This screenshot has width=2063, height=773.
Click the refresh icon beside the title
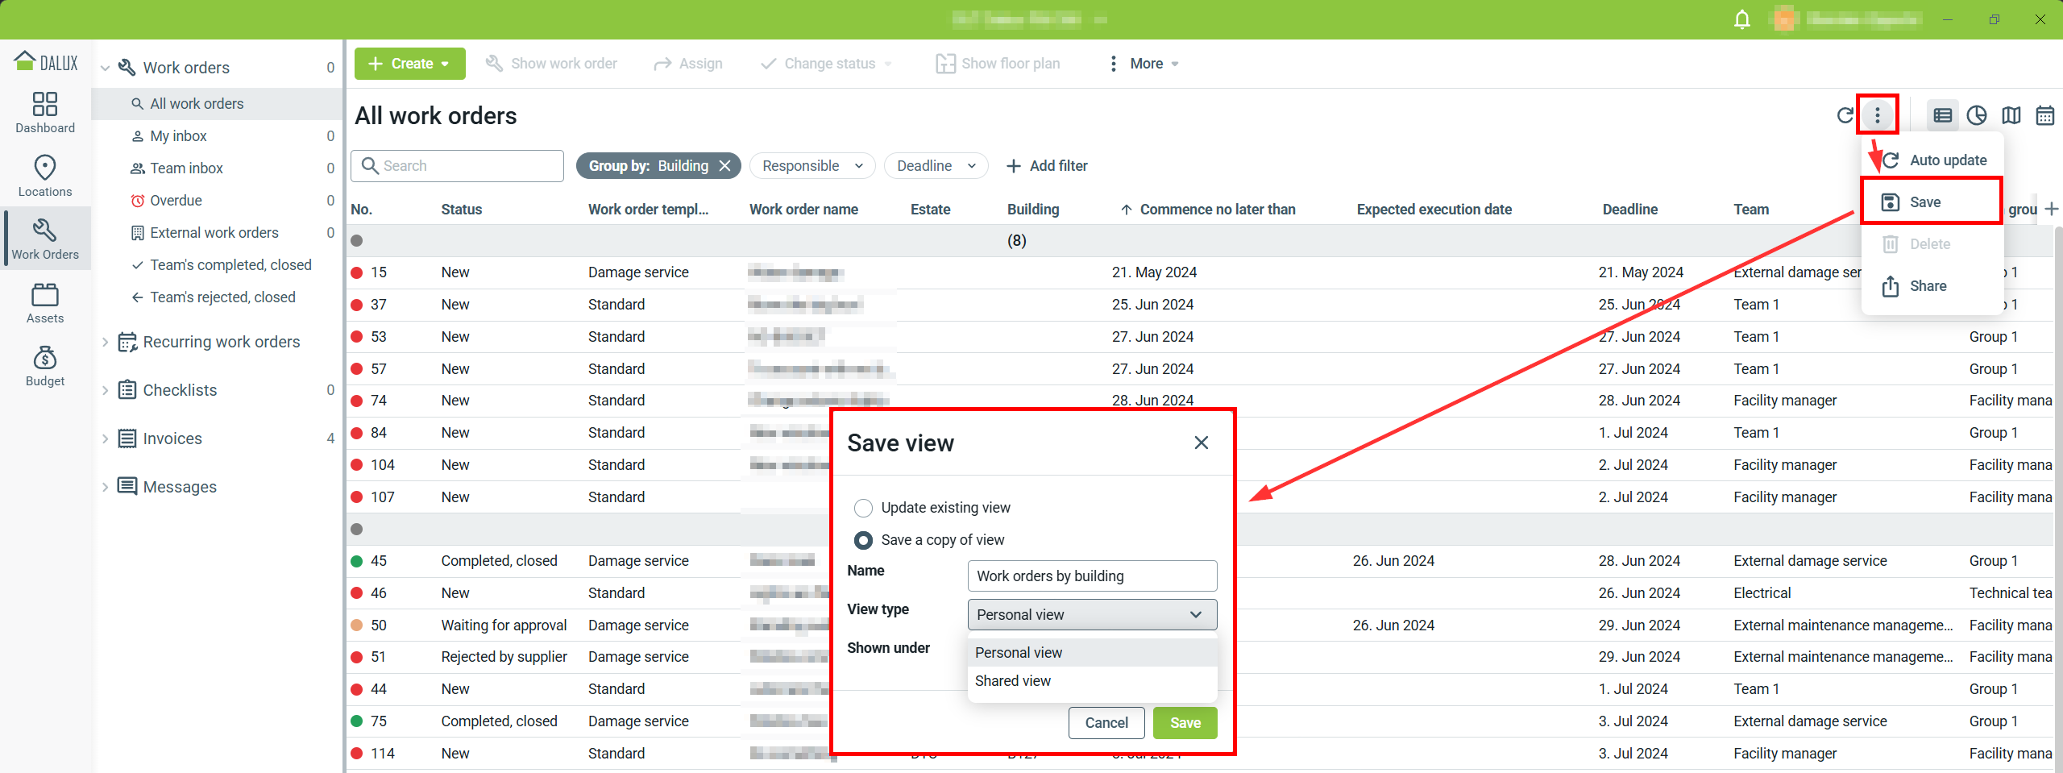pyautogui.click(x=1845, y=116)
